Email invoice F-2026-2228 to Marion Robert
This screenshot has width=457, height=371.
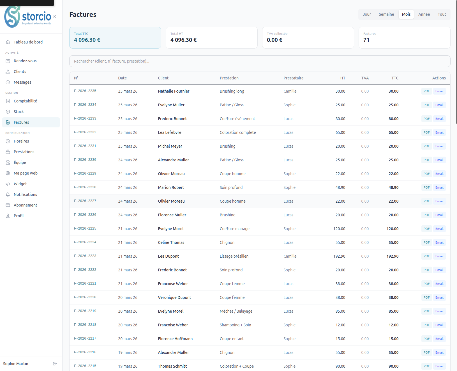click(x=439, y=187)
